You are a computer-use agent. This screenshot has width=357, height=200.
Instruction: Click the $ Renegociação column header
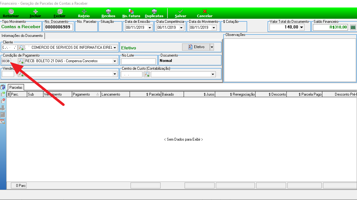click(235, 94)
